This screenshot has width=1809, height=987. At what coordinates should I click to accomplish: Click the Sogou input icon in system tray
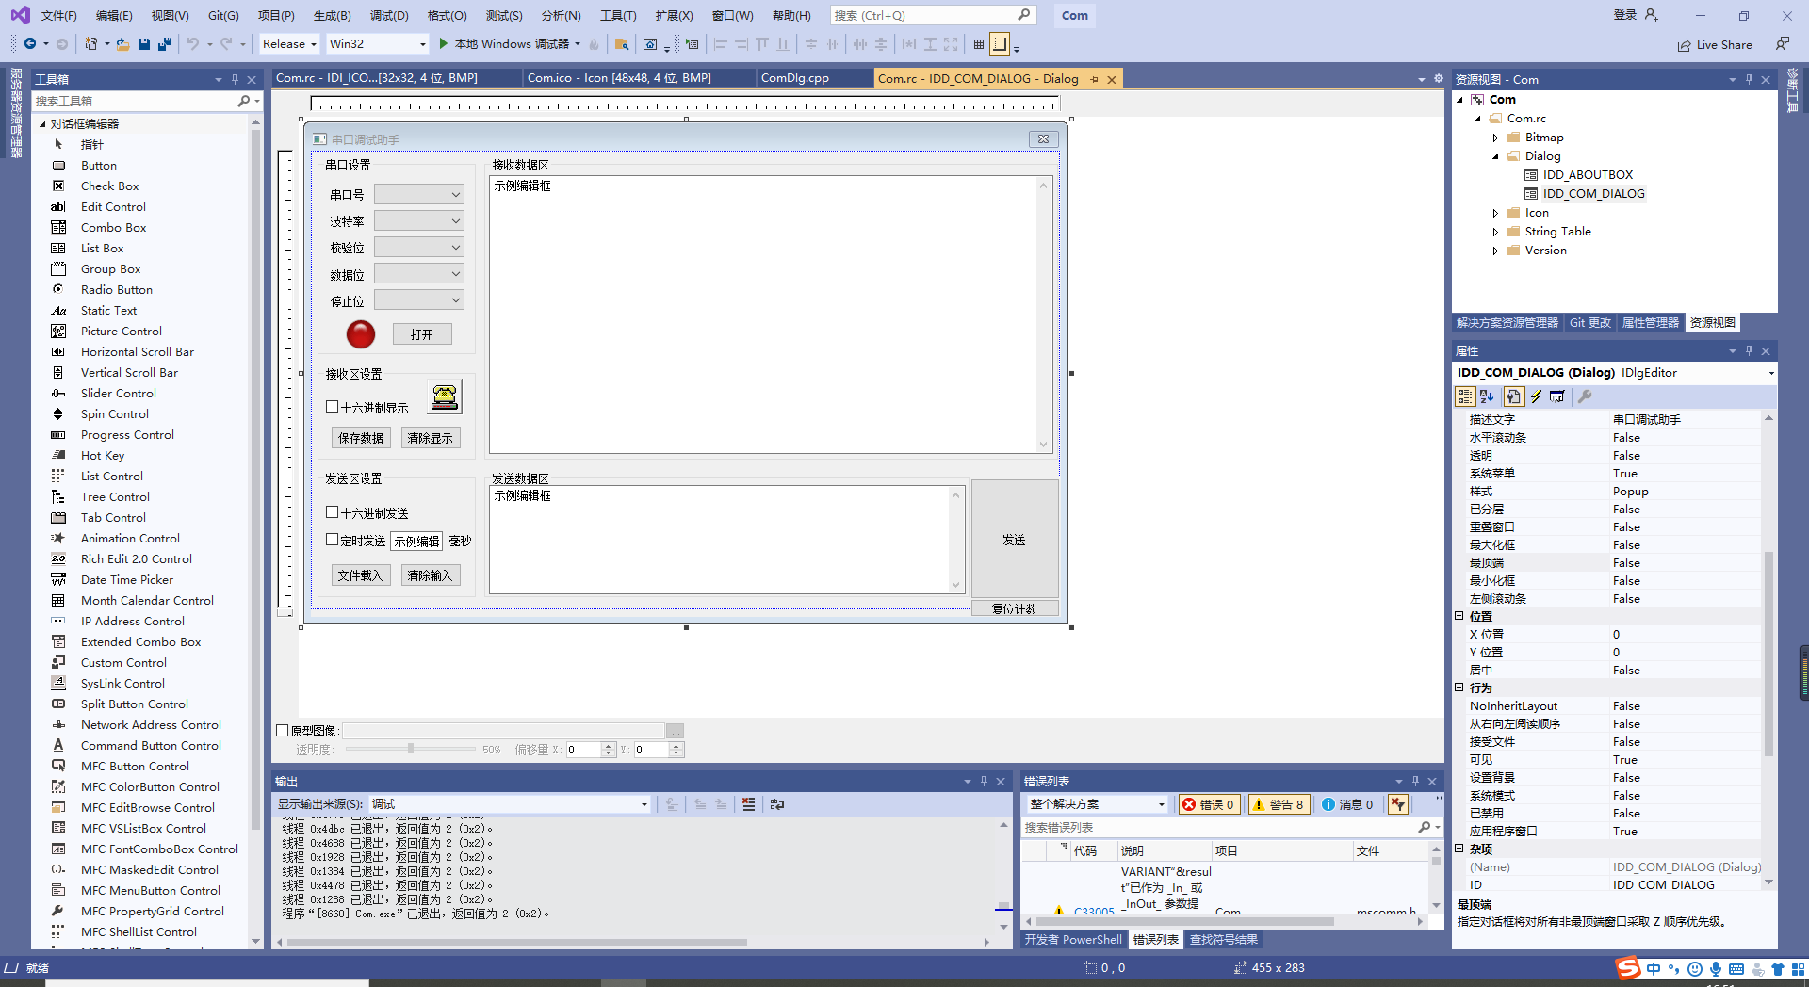coord(1627,968)
